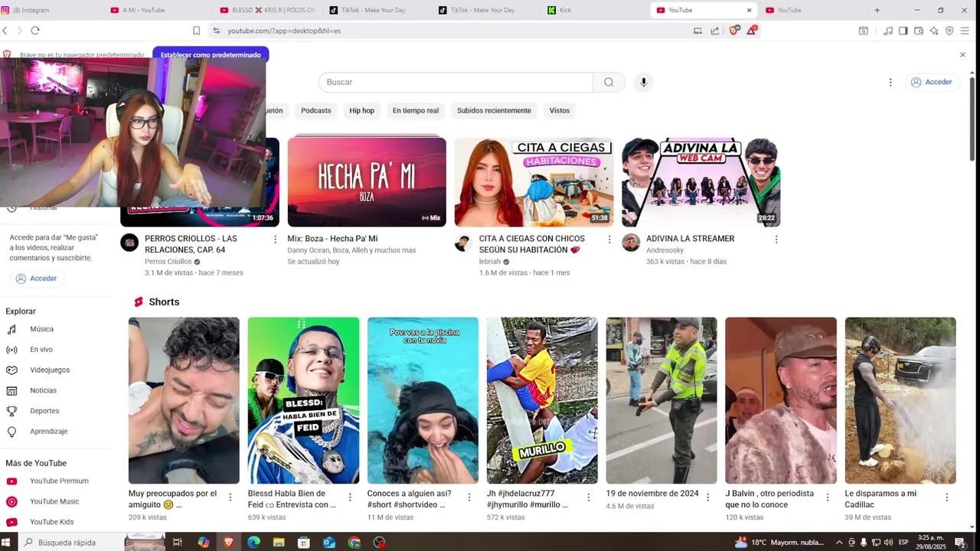980x551 pixels.
Task: Open Música in the Explorar sidebar
Action: point(41,329)
